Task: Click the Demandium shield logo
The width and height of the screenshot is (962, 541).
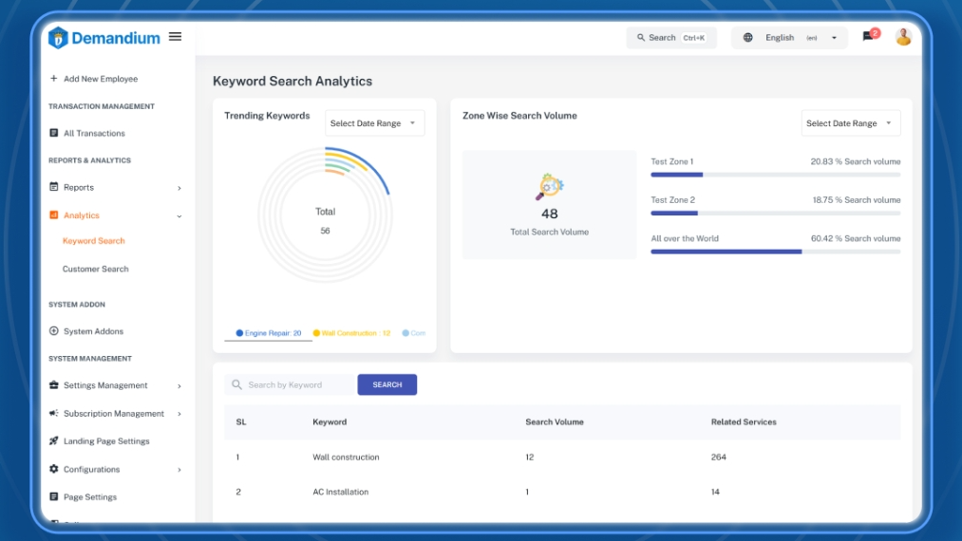Action: (x=58, y=38)
